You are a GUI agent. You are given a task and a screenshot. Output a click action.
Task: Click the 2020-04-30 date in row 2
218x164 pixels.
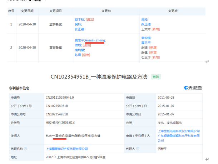click(27, 48)
